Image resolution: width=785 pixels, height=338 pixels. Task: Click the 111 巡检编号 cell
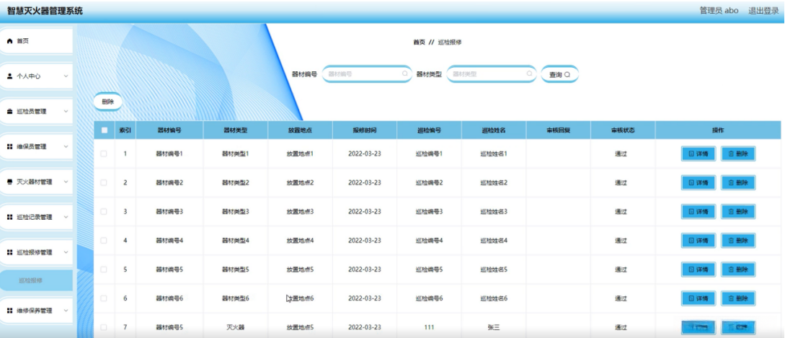[x=429, y=327]
